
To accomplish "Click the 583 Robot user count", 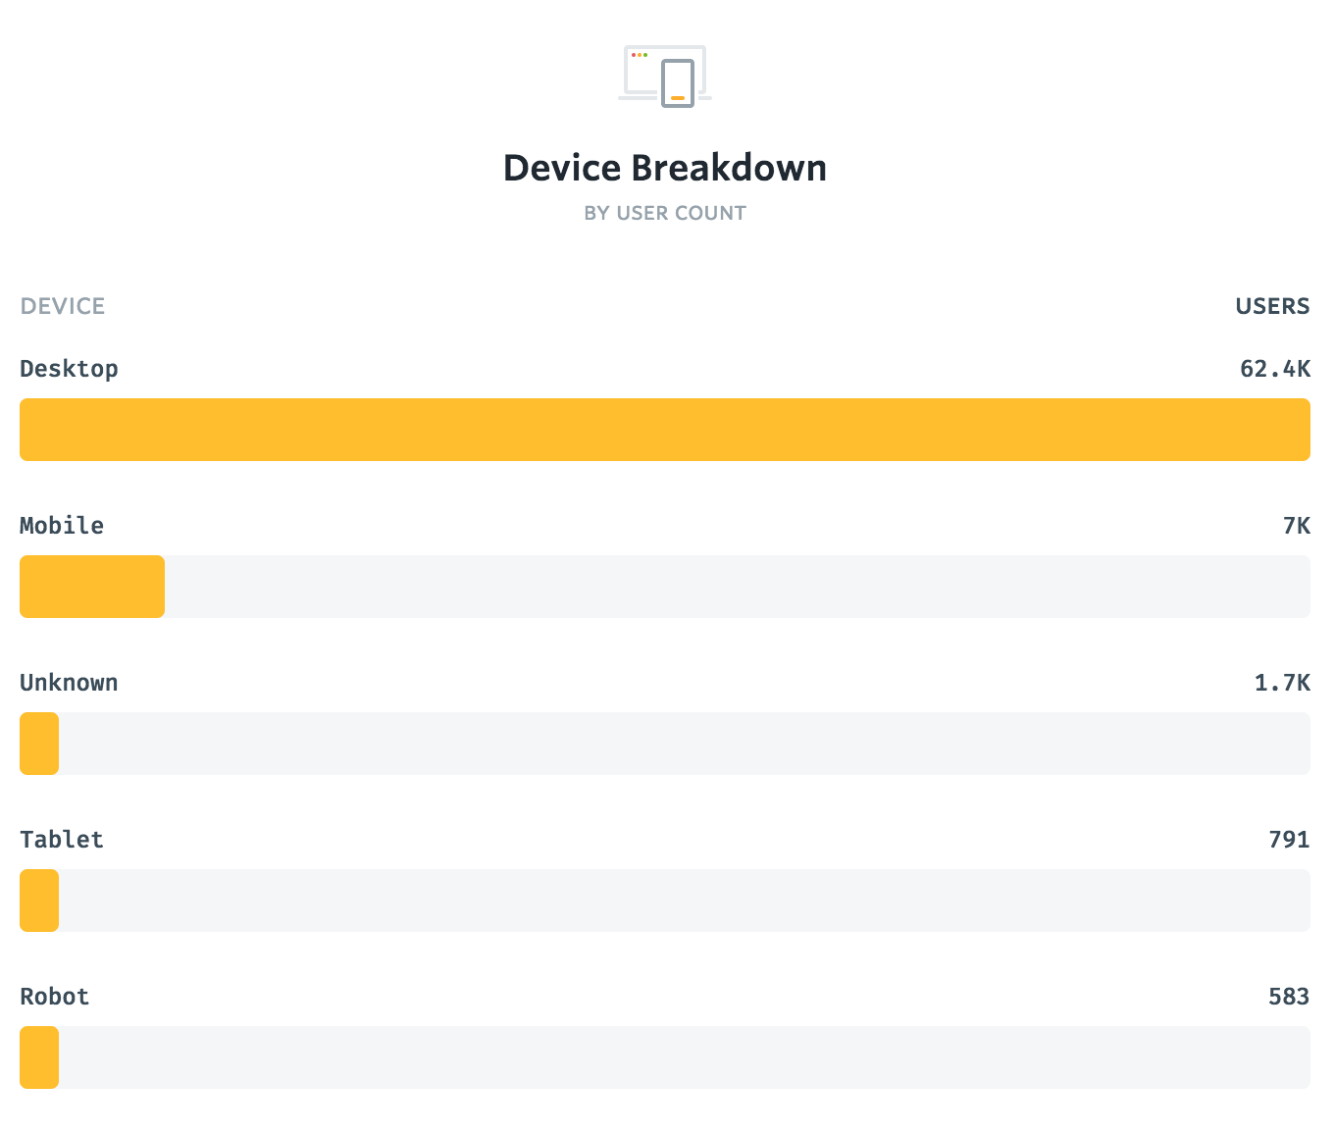I will pos(1288,997).
